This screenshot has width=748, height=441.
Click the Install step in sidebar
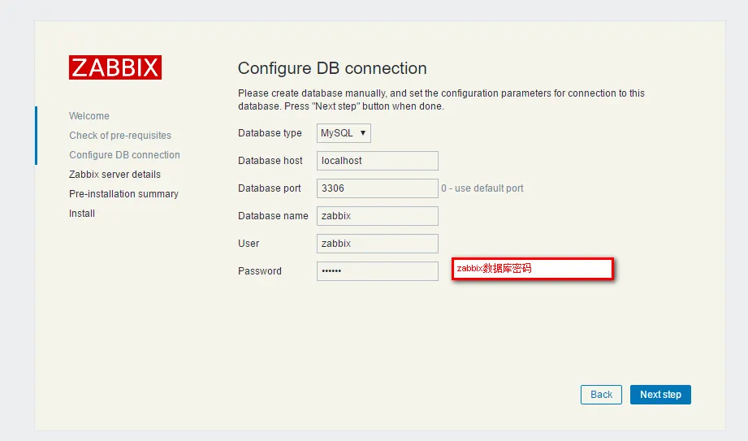(82, 214)
